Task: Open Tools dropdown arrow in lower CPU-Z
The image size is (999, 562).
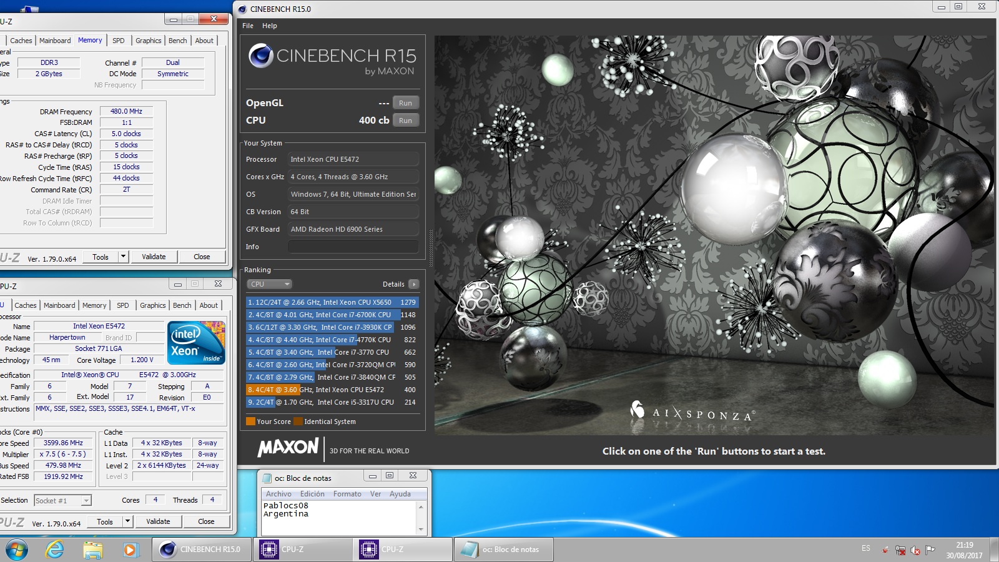Action: point(127,521)
